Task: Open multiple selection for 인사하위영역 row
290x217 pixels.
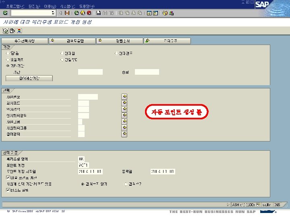Action: click(x=124, y=115)
